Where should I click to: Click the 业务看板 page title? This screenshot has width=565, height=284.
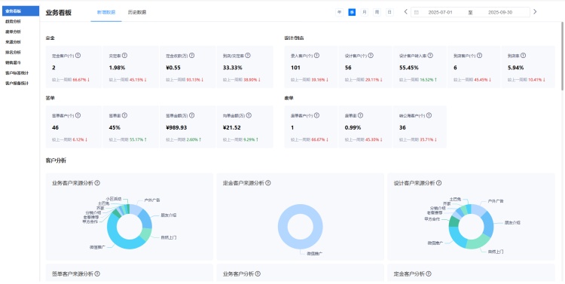(x=59, y=13)
